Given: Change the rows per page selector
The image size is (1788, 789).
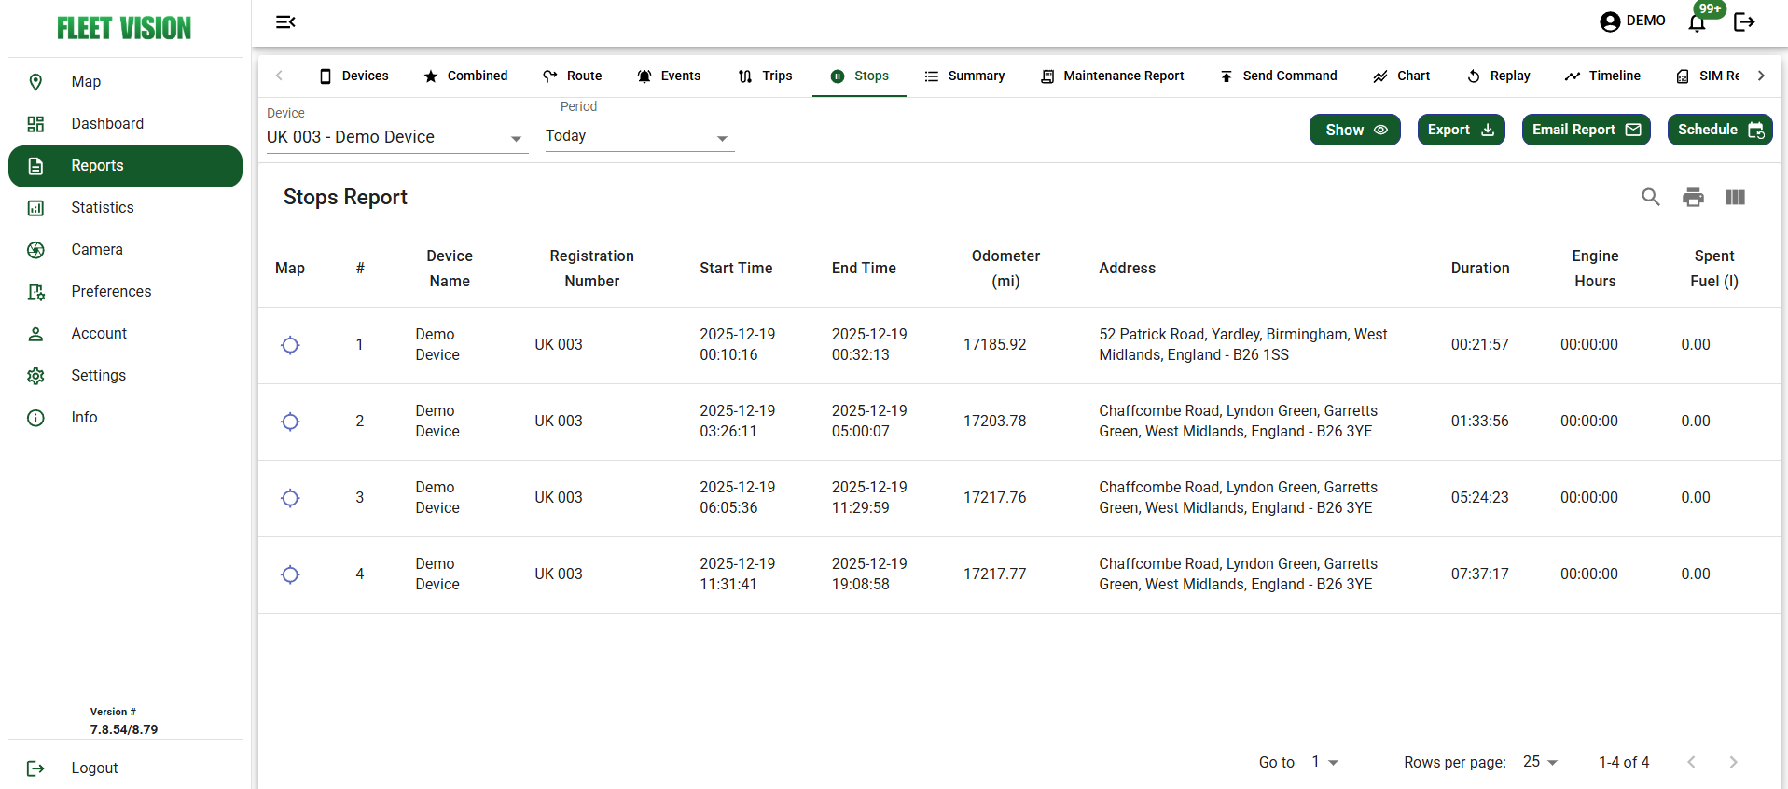Looking at the screenshot, I should click(1541, 762).
